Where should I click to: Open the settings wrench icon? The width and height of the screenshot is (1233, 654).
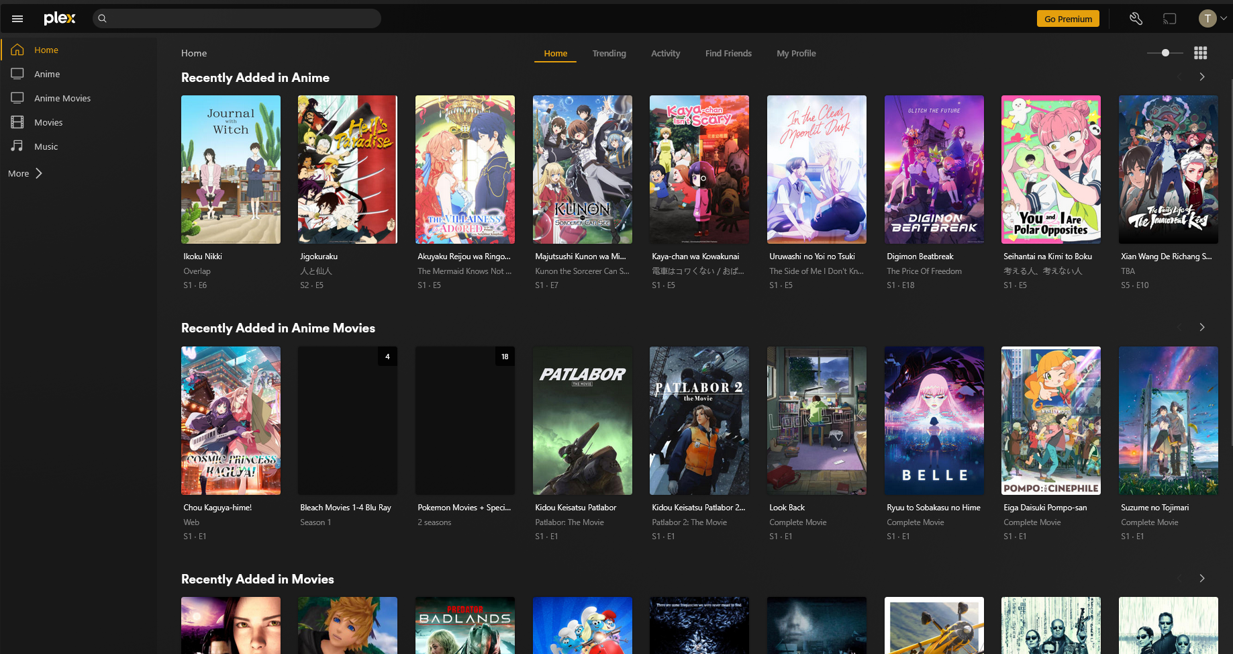click(x=1136, y=19)
